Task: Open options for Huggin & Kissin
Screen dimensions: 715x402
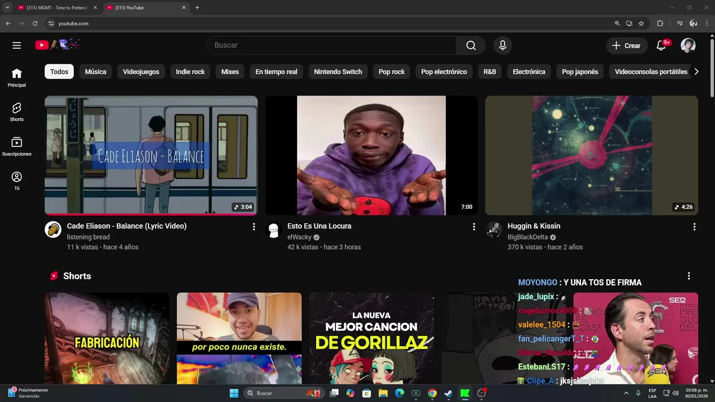Action: click(x=694, y=227)
